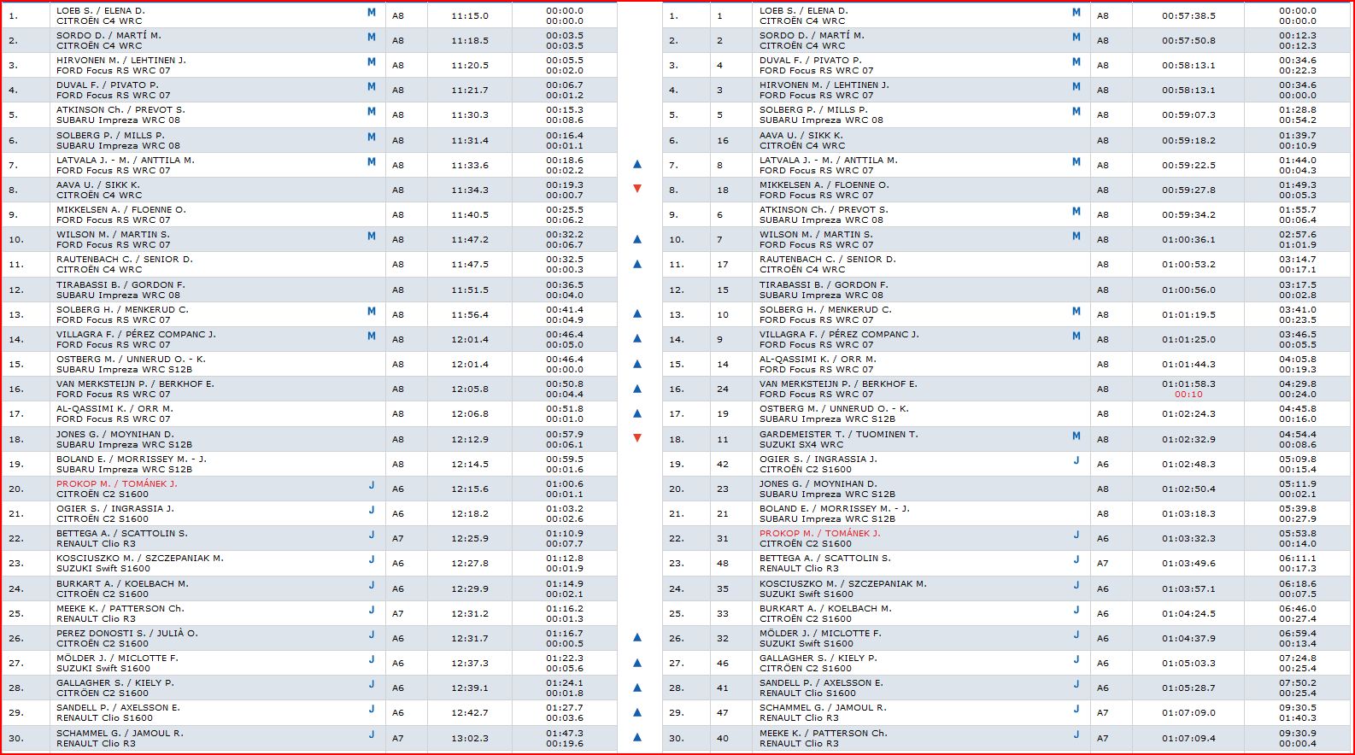1355x755 pixels.
Task: Click the M icon beside Villagra in left table
Action: [x=372, y=336]
